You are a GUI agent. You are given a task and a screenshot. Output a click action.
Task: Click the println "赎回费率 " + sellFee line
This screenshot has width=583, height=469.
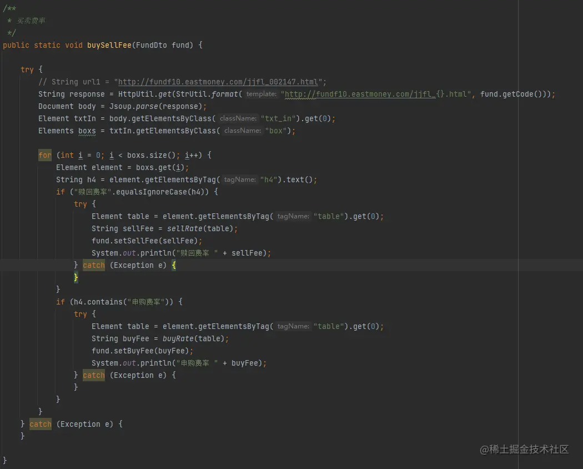182,253
